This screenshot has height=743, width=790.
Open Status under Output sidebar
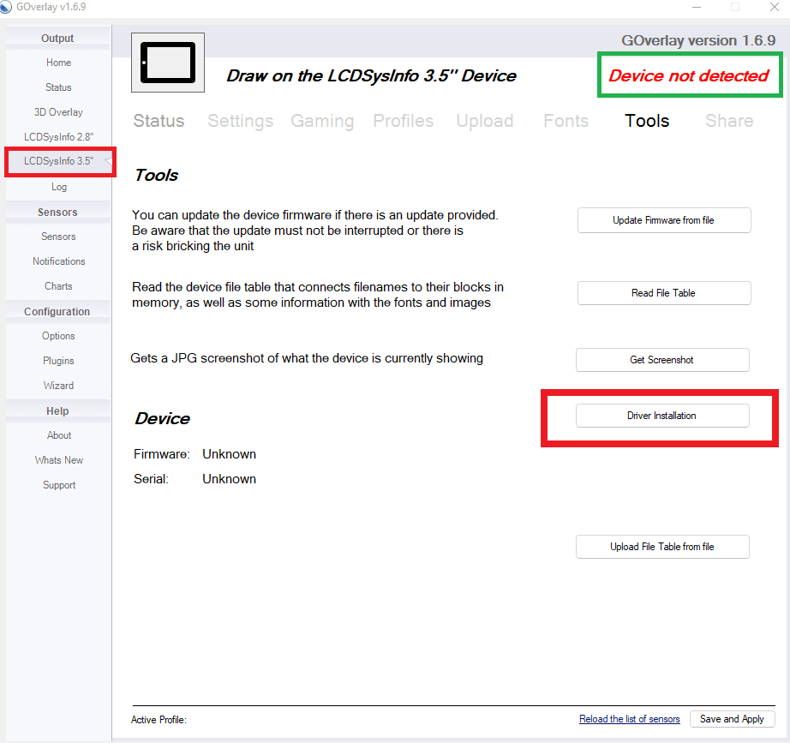pos(58,87)
